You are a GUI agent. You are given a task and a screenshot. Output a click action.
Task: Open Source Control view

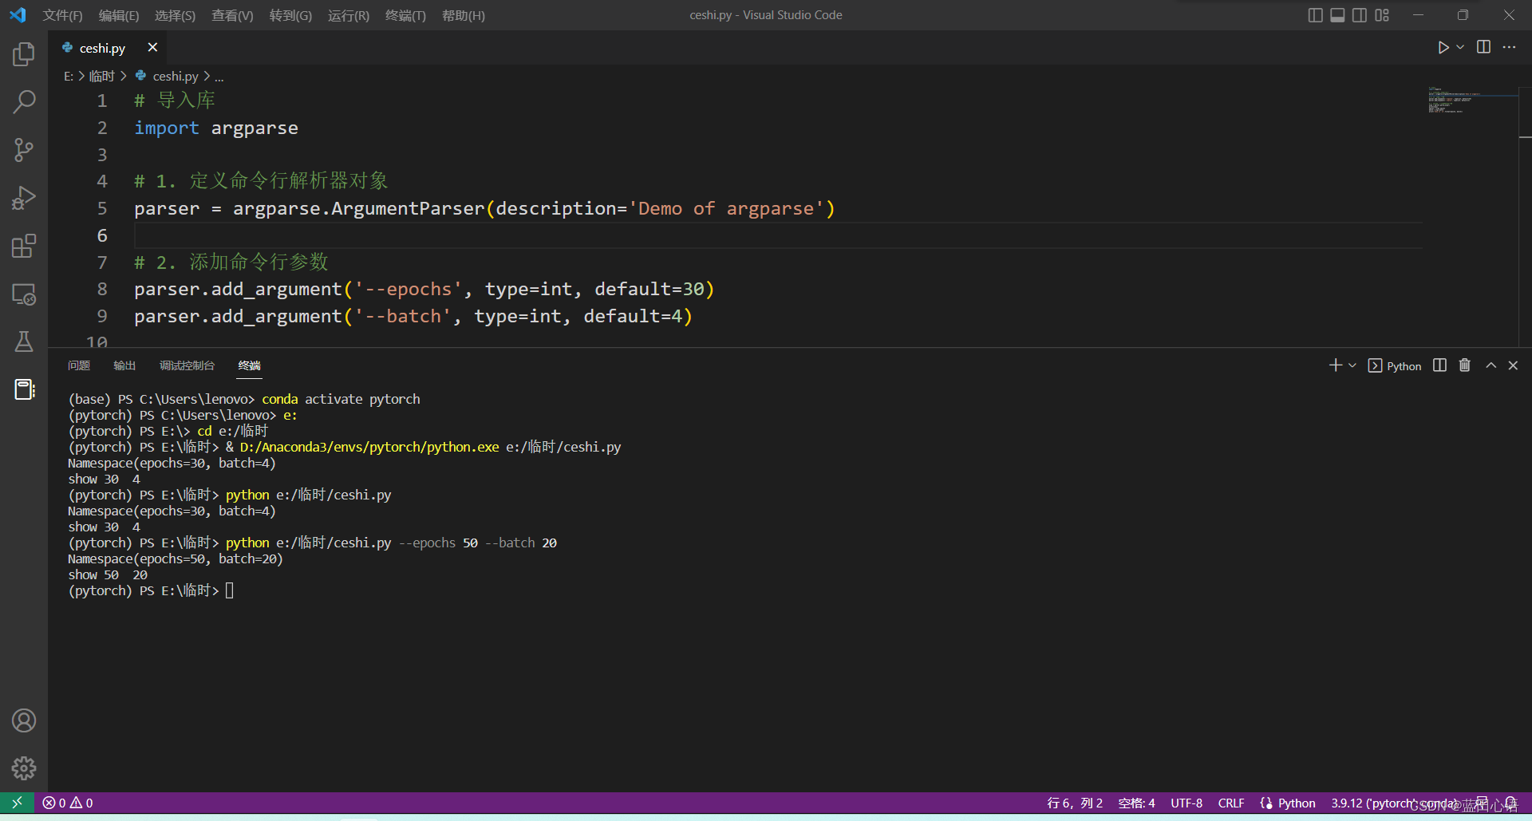coord(24,150)
